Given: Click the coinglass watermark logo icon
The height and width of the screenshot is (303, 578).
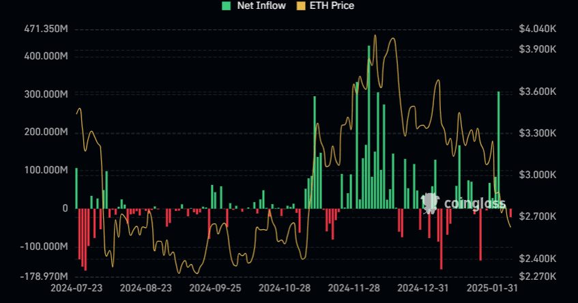Looking at the screenshot, I should (431, 203).
